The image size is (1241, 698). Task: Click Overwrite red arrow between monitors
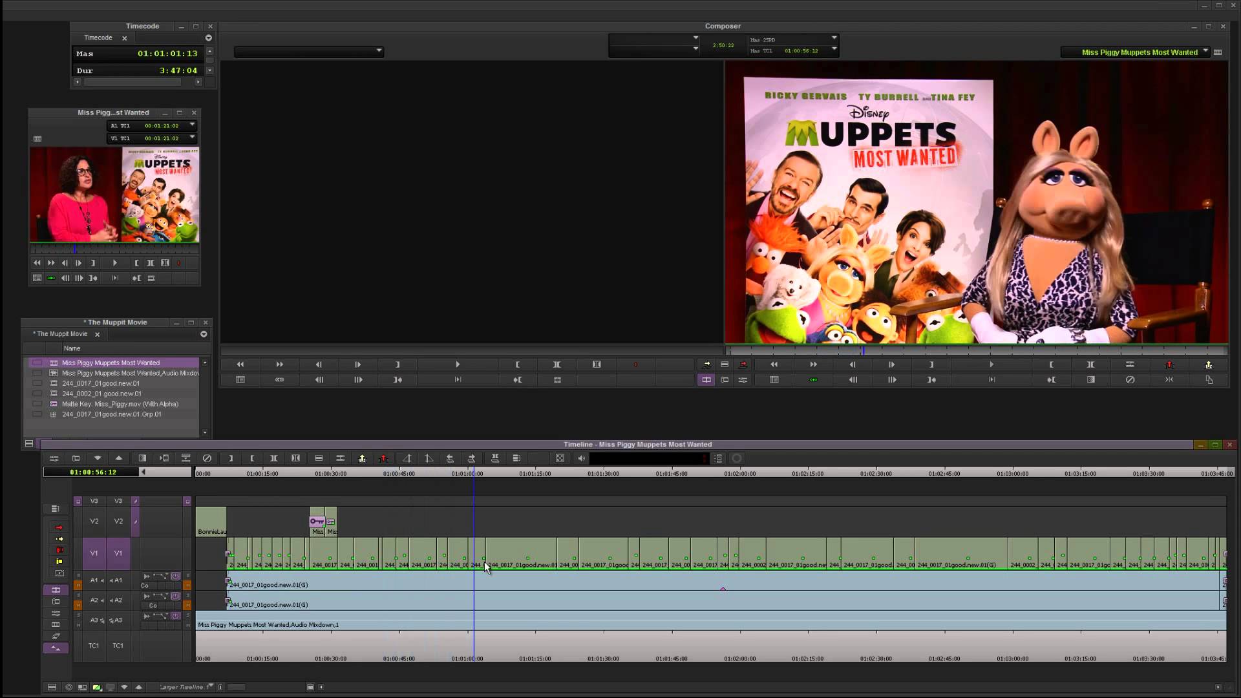click(743, 365)
